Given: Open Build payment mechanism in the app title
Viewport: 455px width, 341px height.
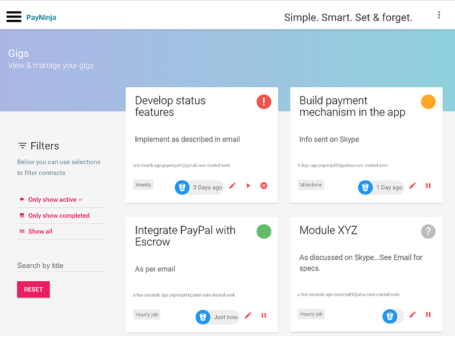Looking at the screenshot, I should [x=352, y=106].
